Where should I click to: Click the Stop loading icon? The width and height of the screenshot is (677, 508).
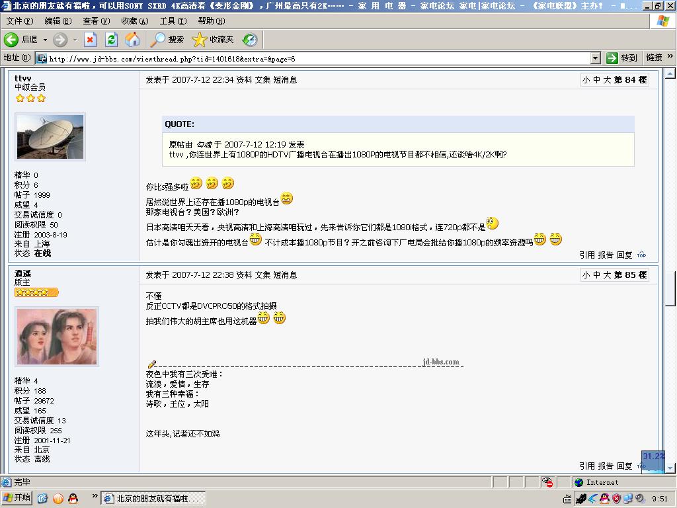[x=90, y=40]
